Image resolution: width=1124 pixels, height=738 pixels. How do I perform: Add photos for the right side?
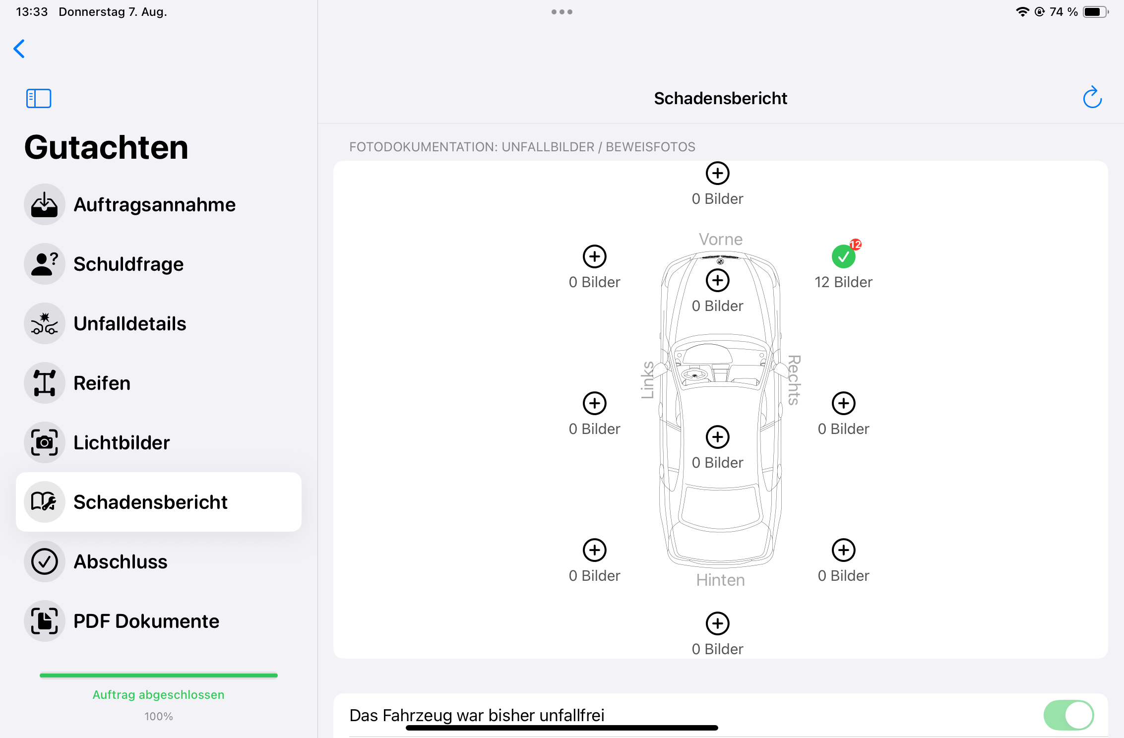pyautogui.click(x=843, y=404)
